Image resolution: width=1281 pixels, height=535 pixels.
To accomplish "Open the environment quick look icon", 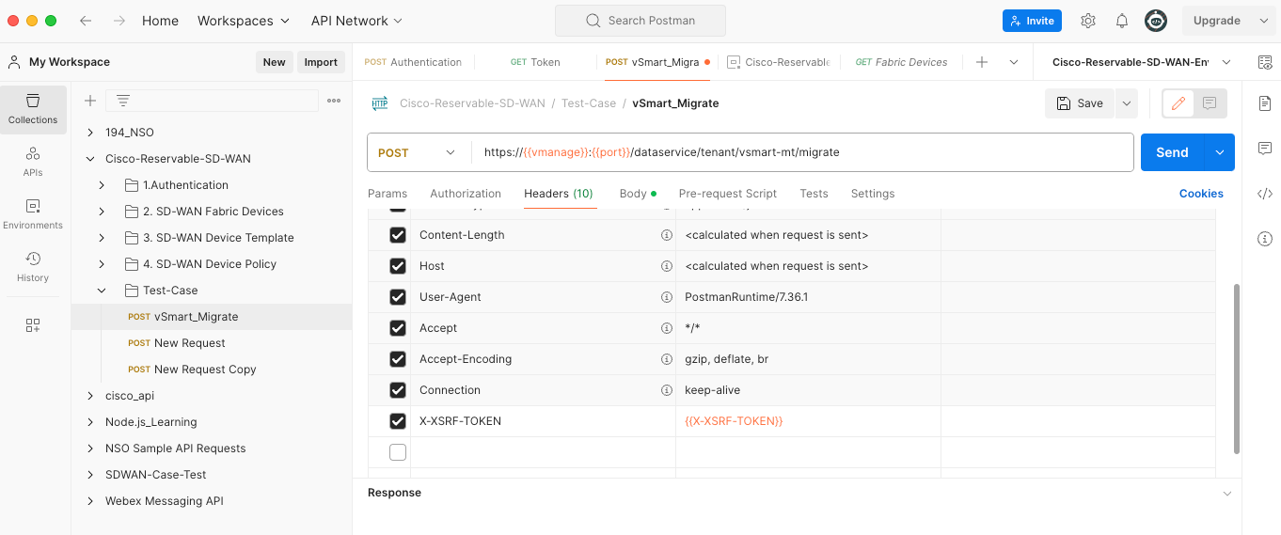I will point(1265,62).
